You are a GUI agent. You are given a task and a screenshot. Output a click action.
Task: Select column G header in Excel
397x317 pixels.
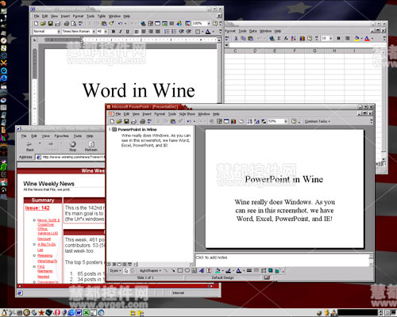point(314,51)
